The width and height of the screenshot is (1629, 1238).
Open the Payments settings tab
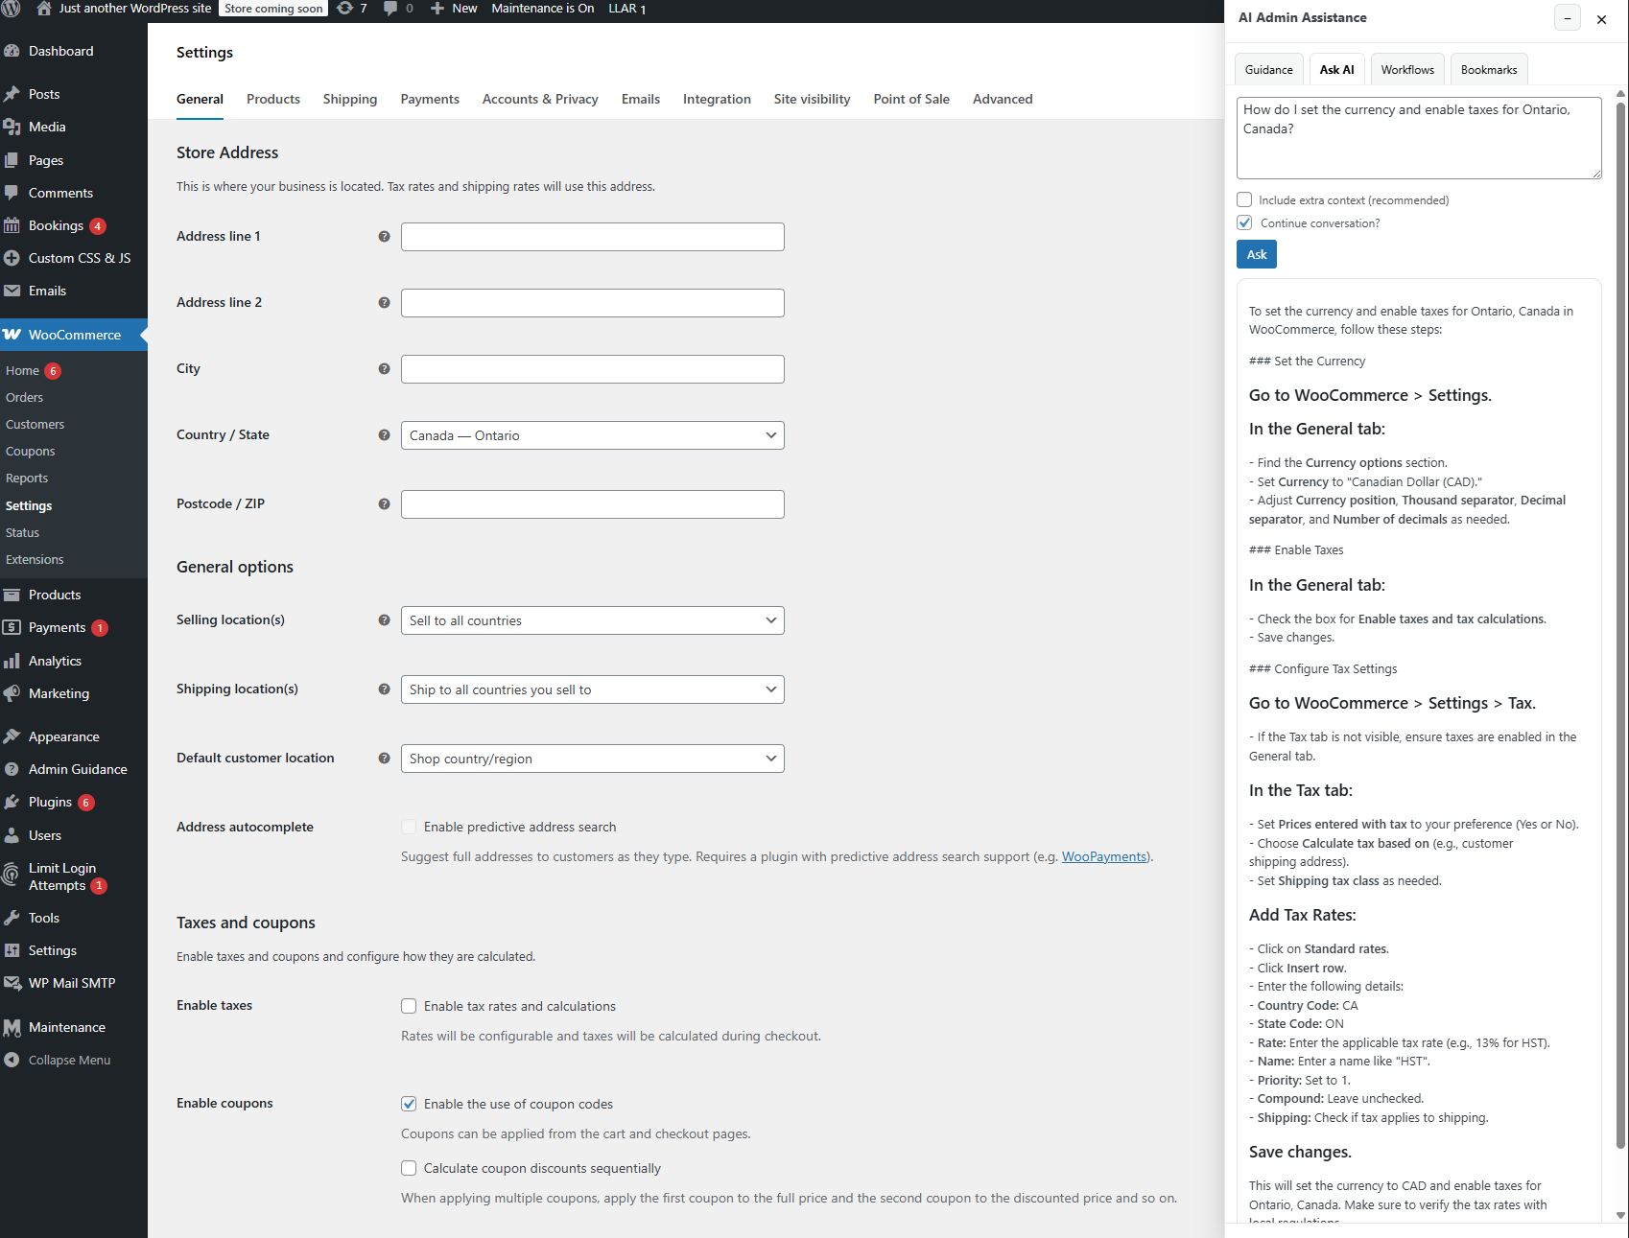click(430, 99)
